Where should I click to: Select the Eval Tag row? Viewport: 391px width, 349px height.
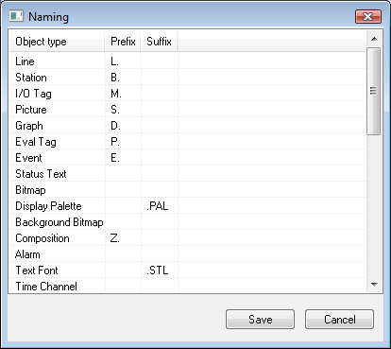188,141
